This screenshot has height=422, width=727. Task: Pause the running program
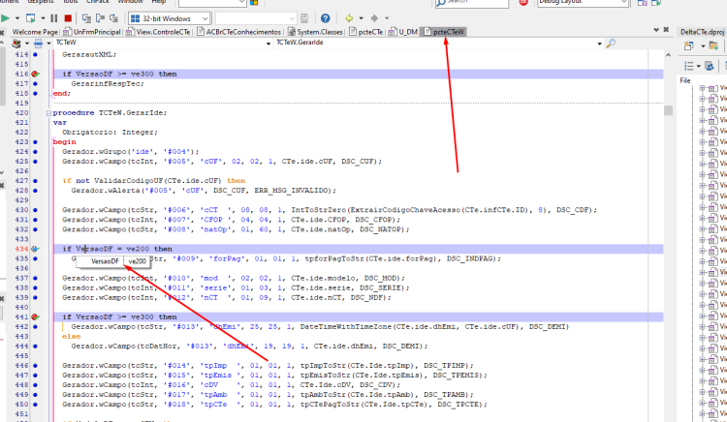pos(53,18)
